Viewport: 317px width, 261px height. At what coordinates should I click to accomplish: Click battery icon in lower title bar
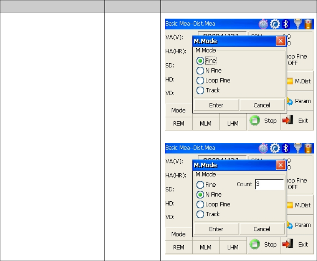point(308,148)
